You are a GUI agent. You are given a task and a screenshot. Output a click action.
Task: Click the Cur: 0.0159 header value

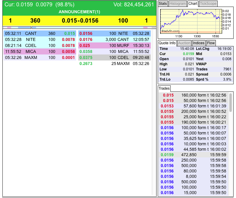19,5
